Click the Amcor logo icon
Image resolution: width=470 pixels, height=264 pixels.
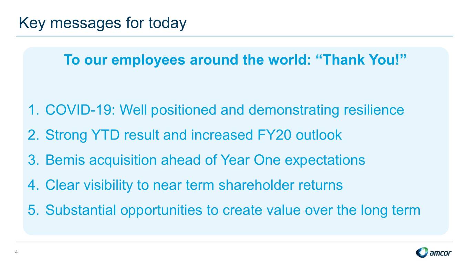click(x=422, y=253)
